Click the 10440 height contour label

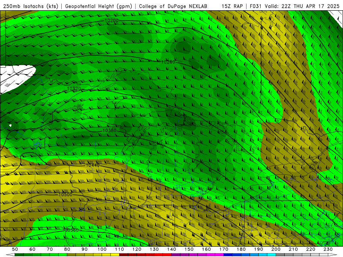click(93, 165)
